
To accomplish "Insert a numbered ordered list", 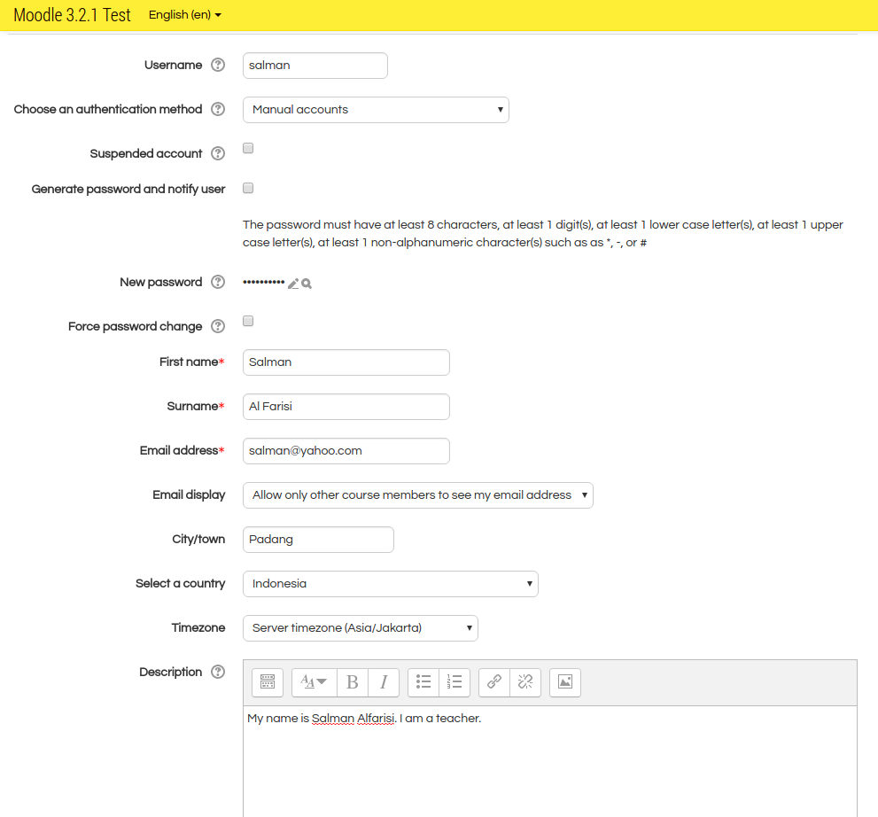I will click(x=455, y=682).
